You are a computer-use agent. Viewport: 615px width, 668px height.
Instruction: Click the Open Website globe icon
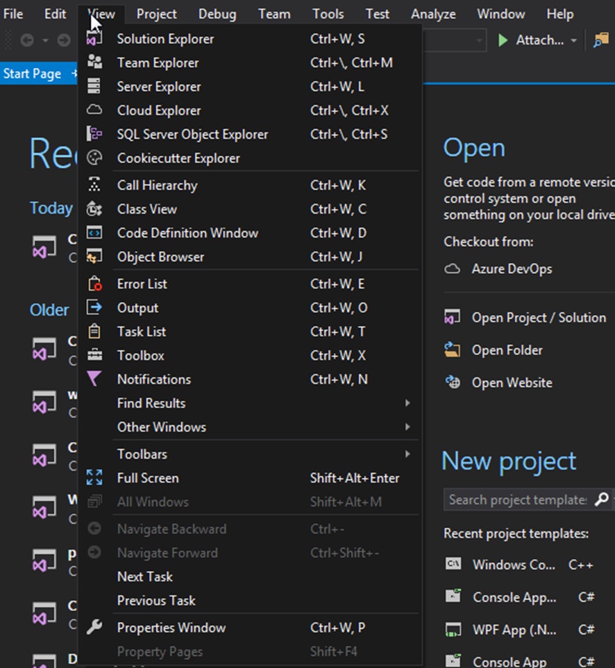(x=453, y=382)
